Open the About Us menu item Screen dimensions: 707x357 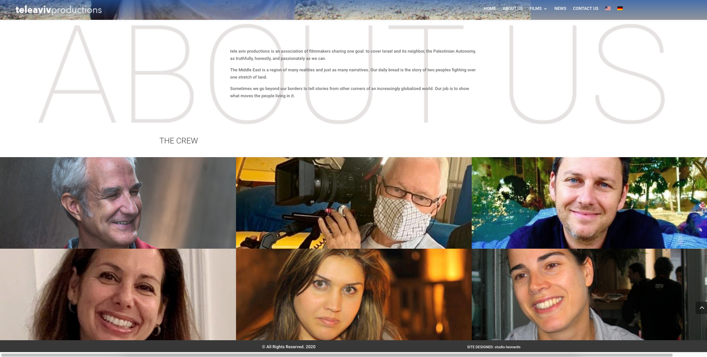[513, 8]
